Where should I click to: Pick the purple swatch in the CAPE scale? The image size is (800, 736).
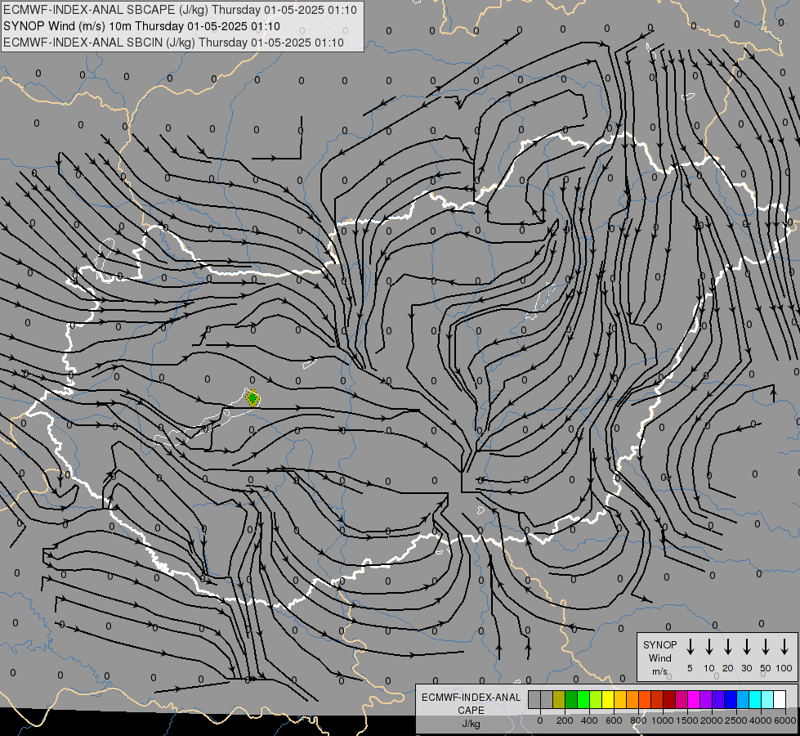tap(707, 699)
